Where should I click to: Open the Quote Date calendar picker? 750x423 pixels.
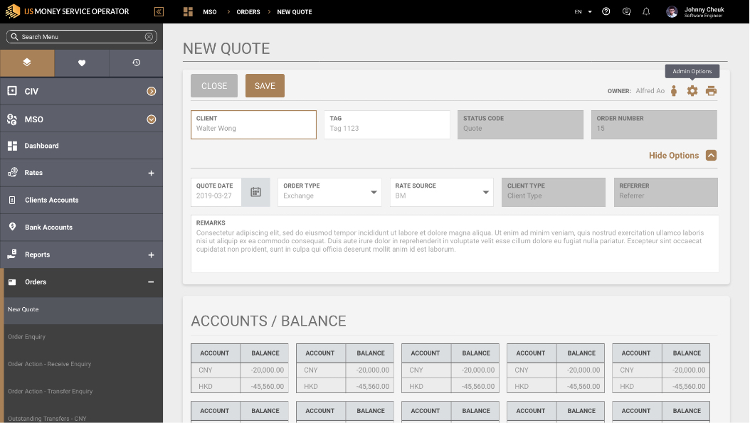point(255,192)
